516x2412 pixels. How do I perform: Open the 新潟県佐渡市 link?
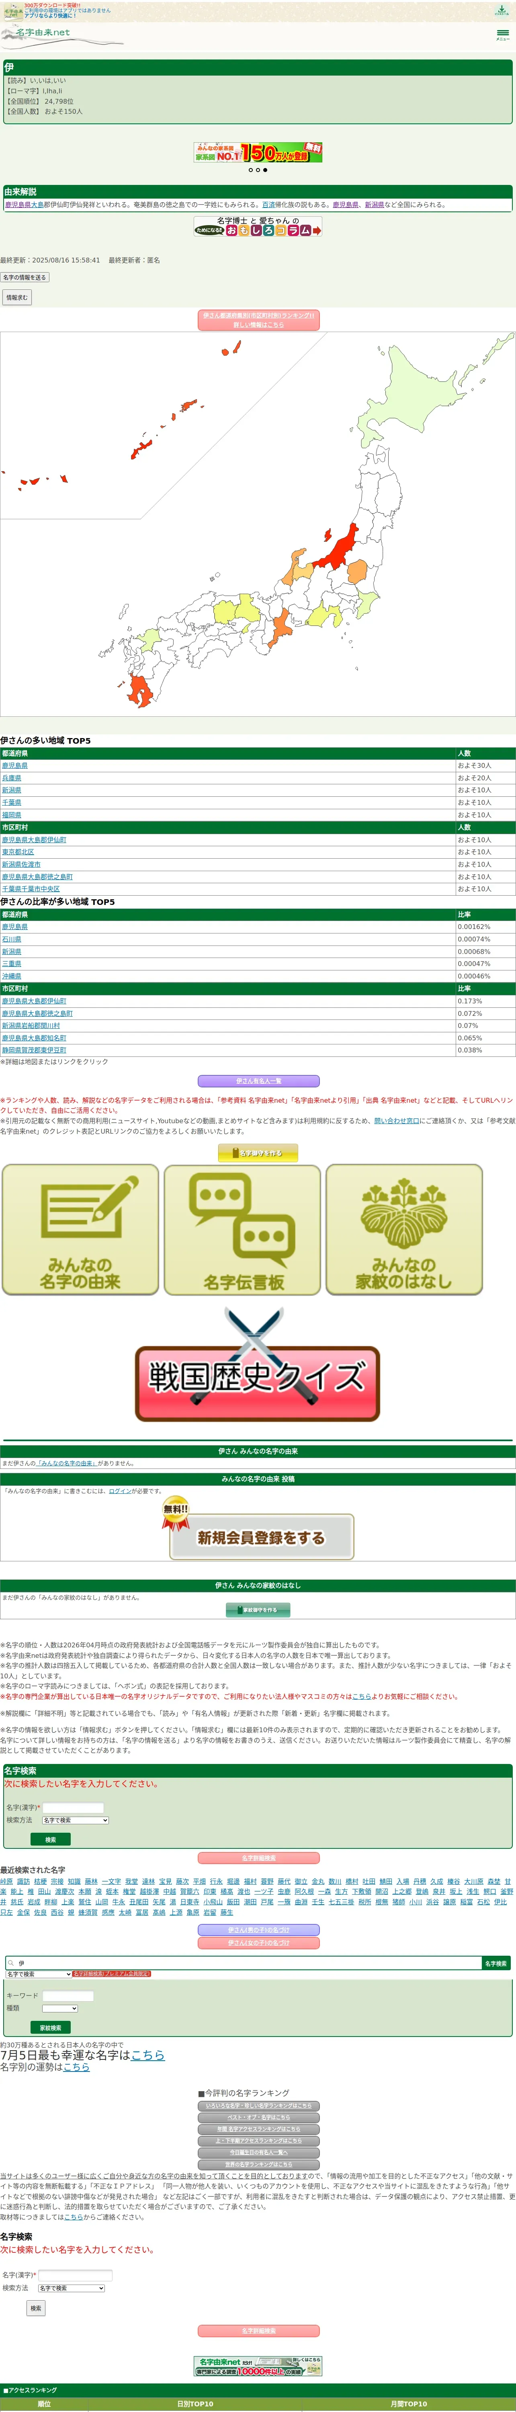tap(22, 864)
